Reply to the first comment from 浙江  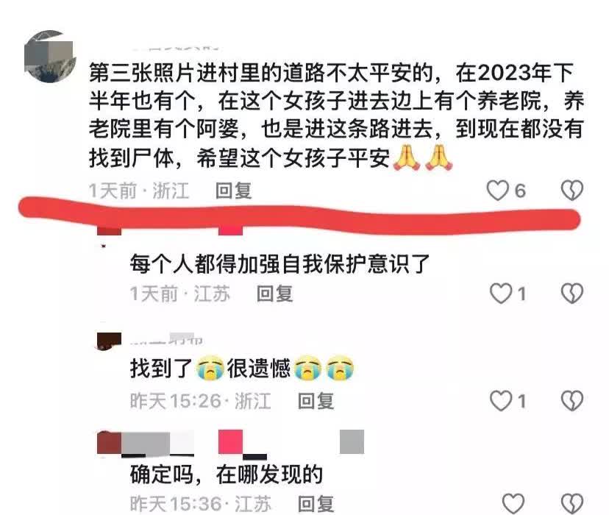coord(233,191)
